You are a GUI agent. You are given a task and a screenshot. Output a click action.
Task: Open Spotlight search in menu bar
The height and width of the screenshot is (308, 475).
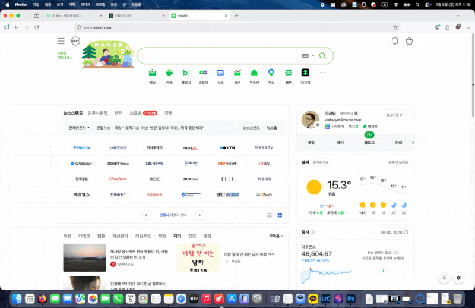coord(417,5)
